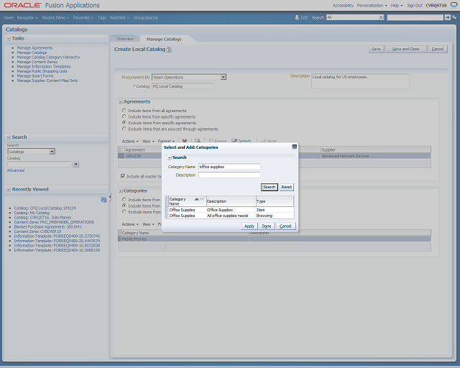Collapse the Tasks panel
This screenshot has height=368, width=460.
[9, 38]
